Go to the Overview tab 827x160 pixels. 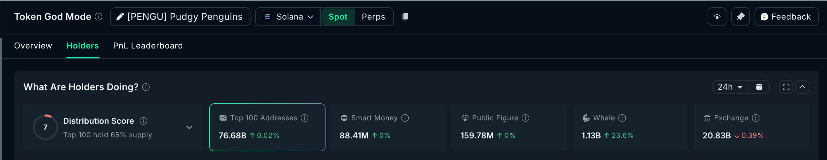click(33, 46)
